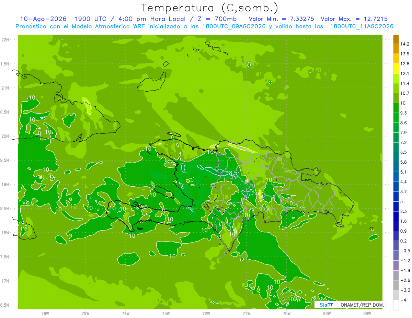The width and height of the screenshot is (412, 318).
Task: Click the '17N' latitude axis label
Action: tap(5, 281)
